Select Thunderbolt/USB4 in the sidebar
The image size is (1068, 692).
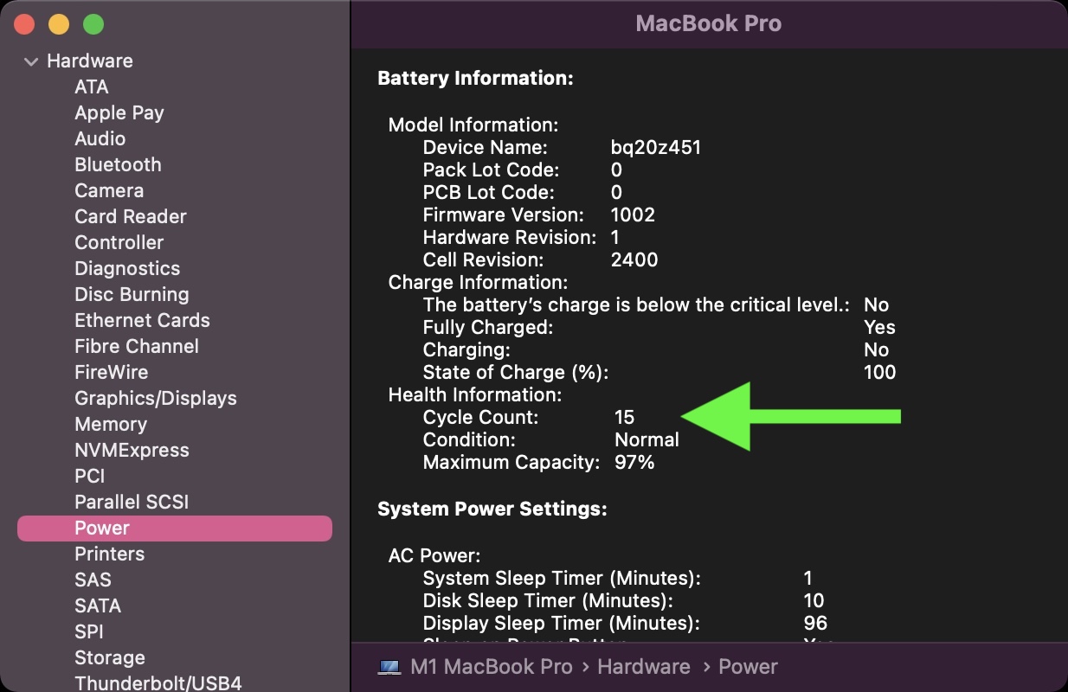click(x=158, y=682)
